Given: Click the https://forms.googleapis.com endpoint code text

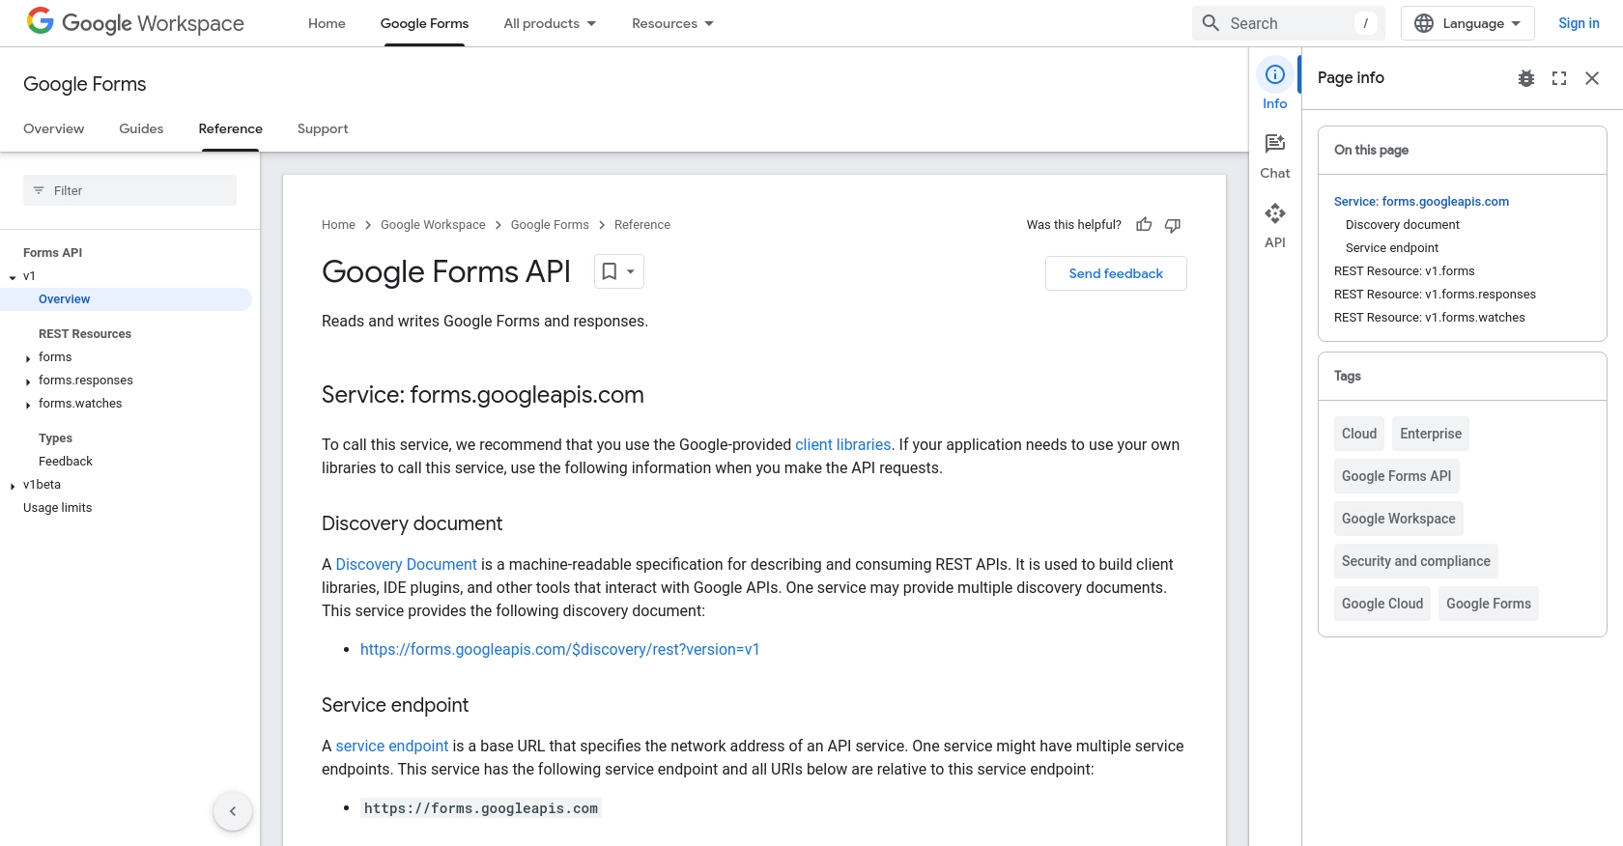Looking at the screenshot, I should pyautogui.click(x=481, y=808).
